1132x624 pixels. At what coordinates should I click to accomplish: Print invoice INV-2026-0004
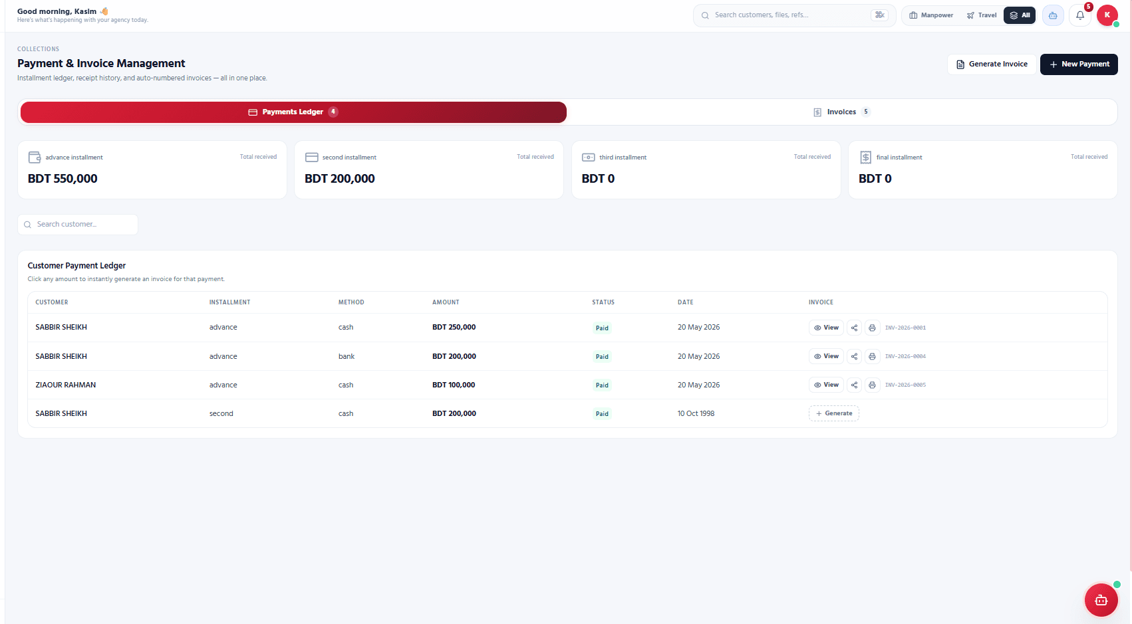(x=872, y=356)
